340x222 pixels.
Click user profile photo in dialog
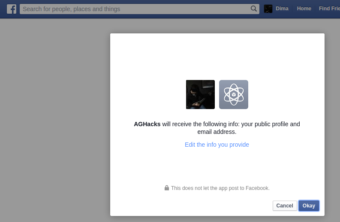pyautogui.click(x=200, y=95)
